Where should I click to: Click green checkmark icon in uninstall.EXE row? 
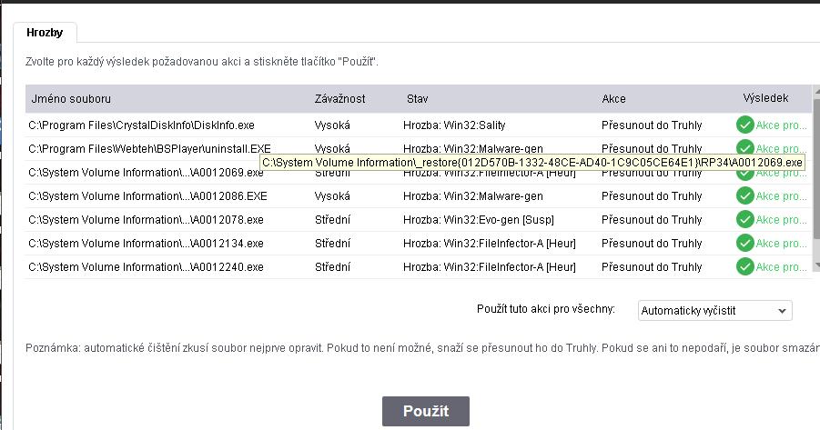(x=744, y=148)
